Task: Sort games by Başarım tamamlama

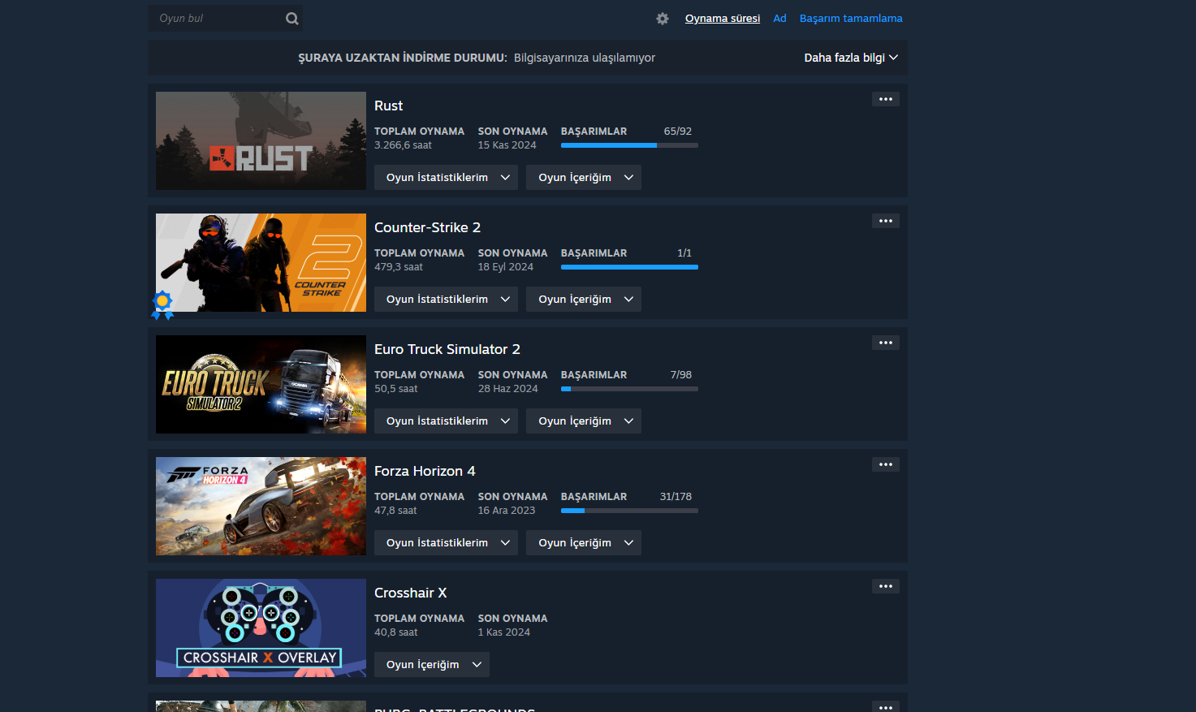Action: [x=851, y=19]
